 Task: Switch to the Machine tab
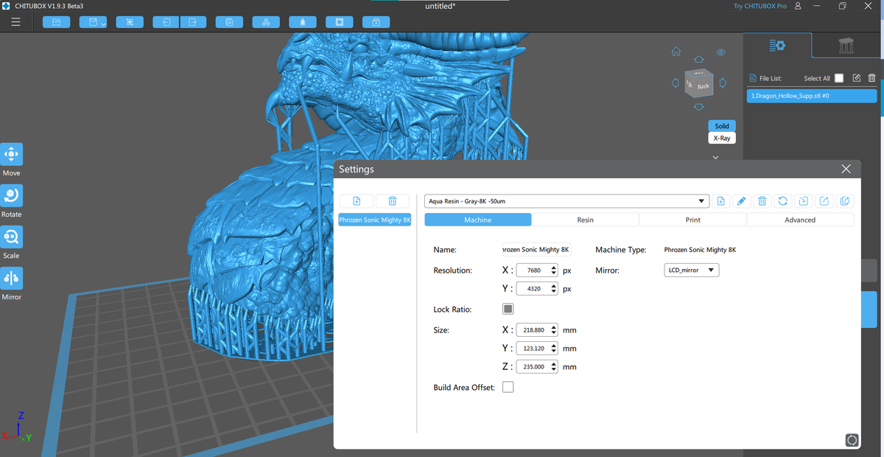pyautogui.click(x=478, y=220)
